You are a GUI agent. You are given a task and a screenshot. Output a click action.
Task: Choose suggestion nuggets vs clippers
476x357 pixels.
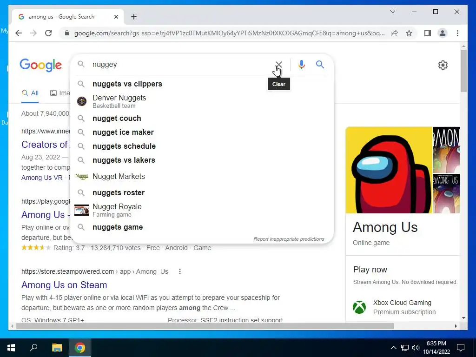(x=202, y=84)
